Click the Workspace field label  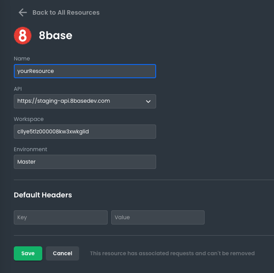(28, 119)
